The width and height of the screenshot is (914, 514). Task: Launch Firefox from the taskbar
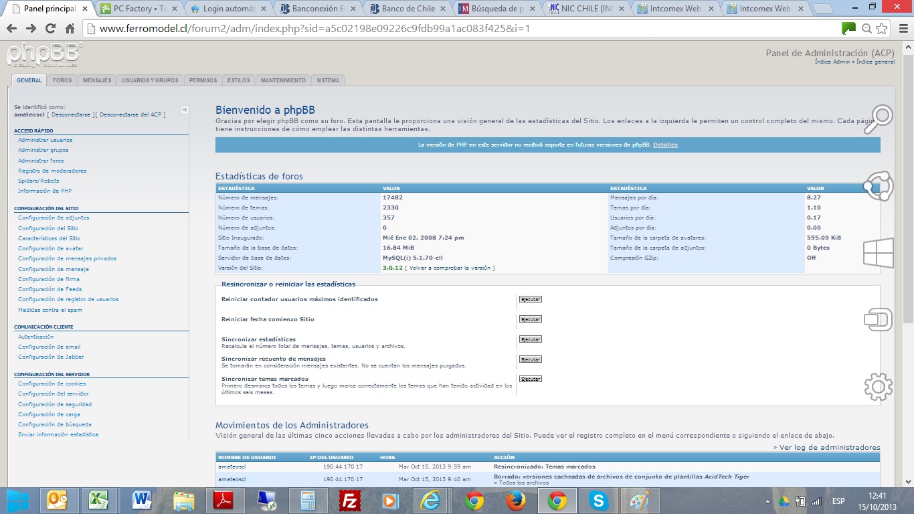515,500
